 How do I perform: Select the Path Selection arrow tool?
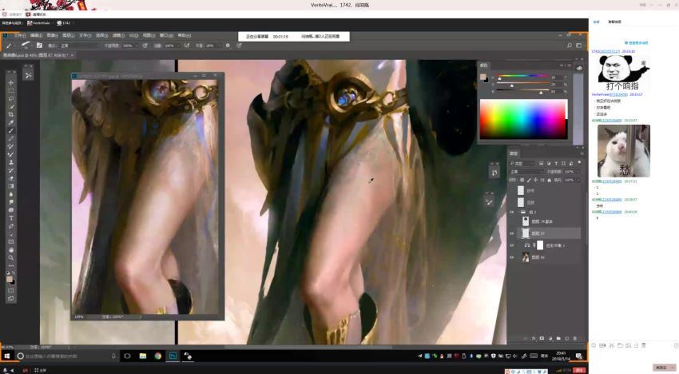(11, 233)
